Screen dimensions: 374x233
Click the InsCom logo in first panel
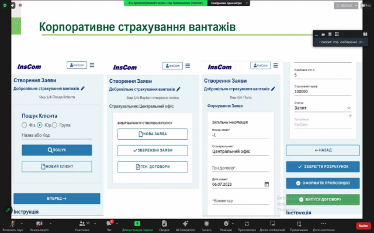29,66
